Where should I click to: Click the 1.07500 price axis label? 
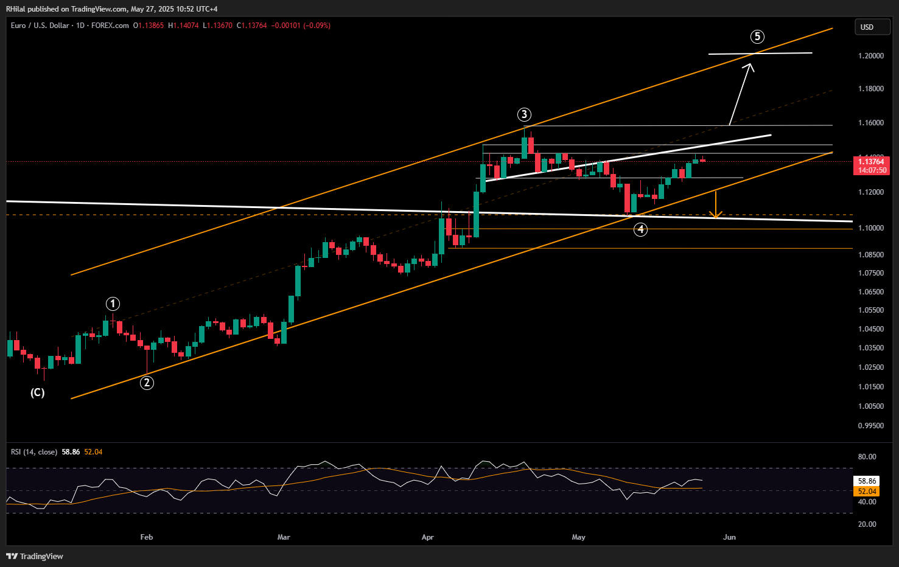tap(871, 274)
